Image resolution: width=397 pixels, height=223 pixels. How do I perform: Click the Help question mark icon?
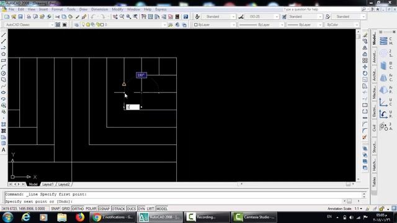tap(186, 17)
